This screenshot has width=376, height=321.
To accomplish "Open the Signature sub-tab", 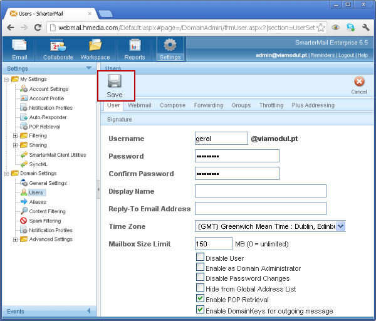I will click(x=120, y=120).
